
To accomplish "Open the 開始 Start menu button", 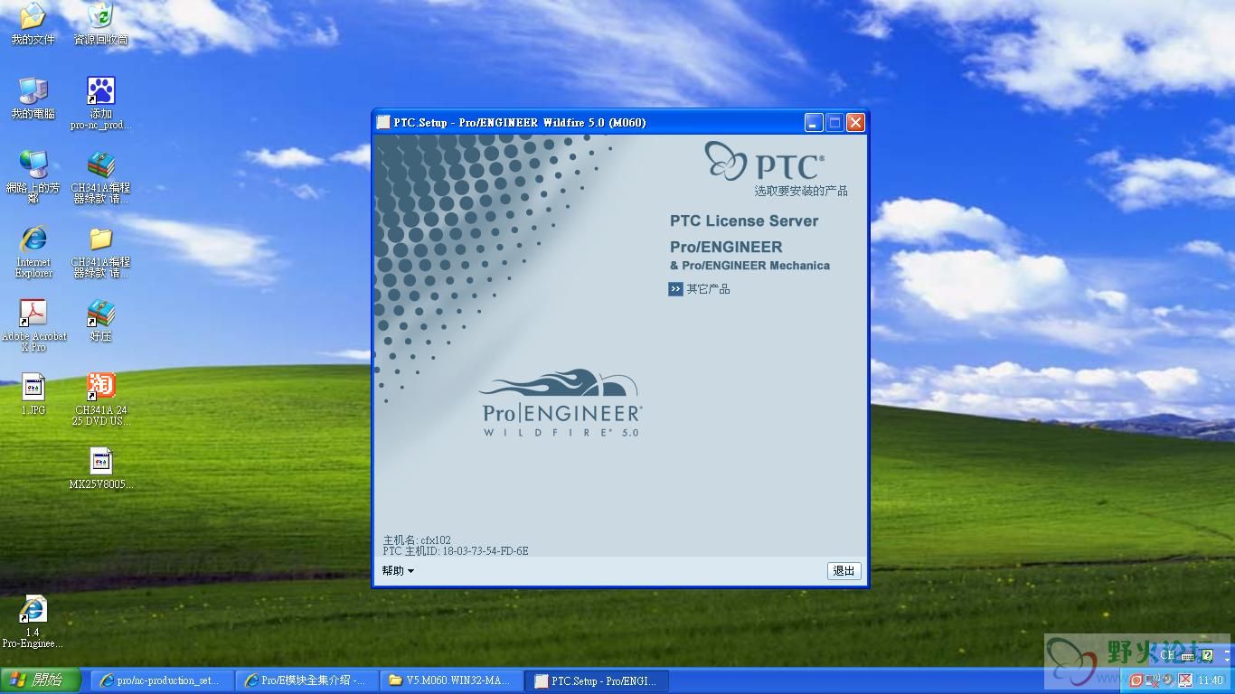I will tap(41, 680).
